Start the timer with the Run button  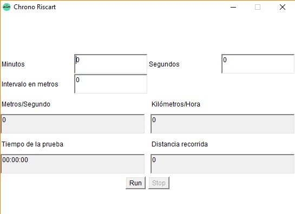pos(135,183)
